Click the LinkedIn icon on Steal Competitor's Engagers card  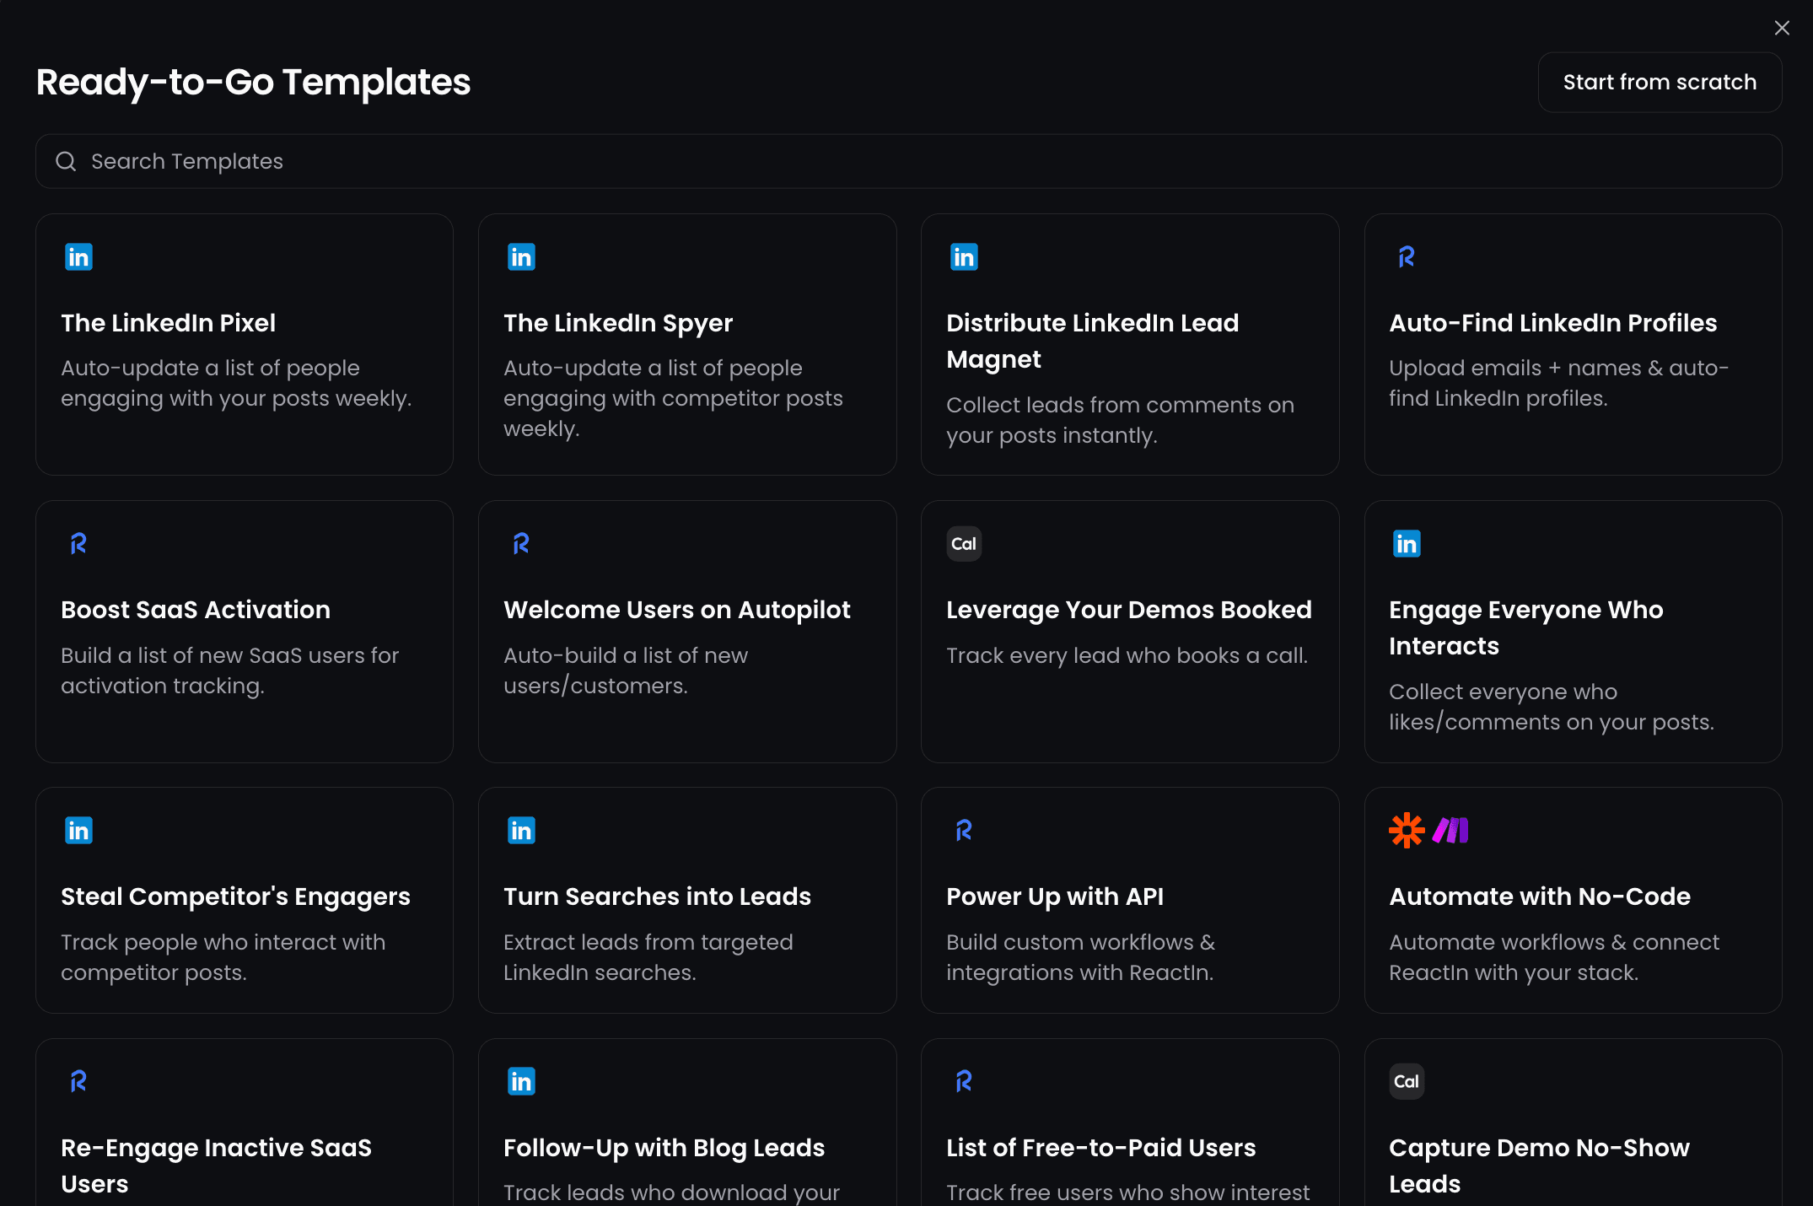coord(78,831)
